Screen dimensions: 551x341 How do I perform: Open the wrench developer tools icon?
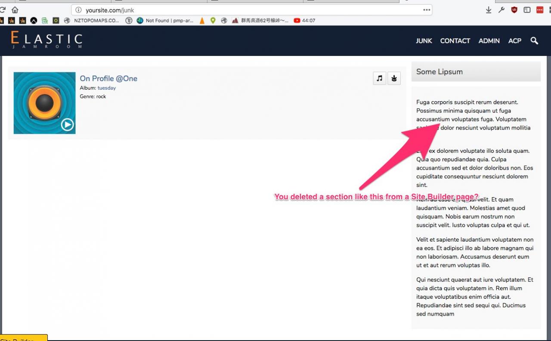[501, 10]
